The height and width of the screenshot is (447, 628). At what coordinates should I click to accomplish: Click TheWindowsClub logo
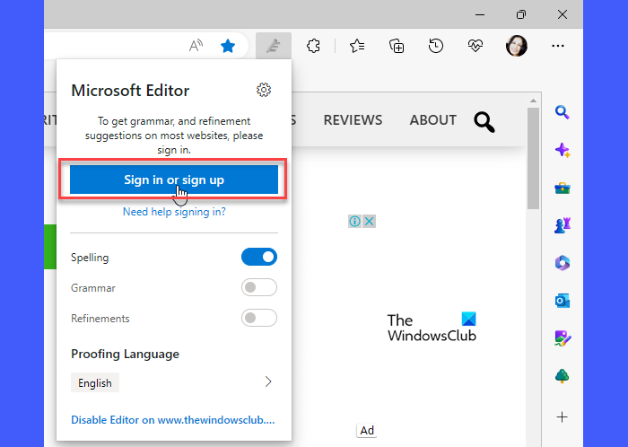click(x=432, y=328)
